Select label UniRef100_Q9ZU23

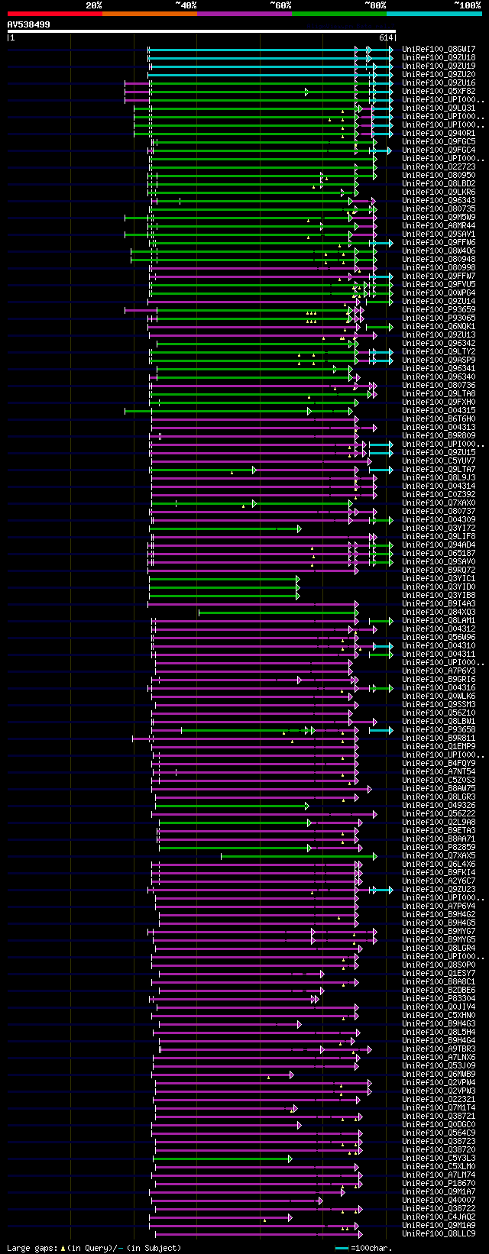(x=439, y=889)
